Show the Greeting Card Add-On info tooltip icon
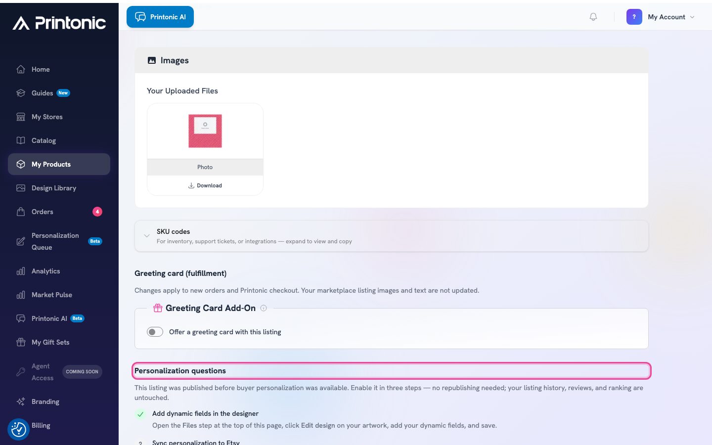712x445 pixels. coord(264,308)
